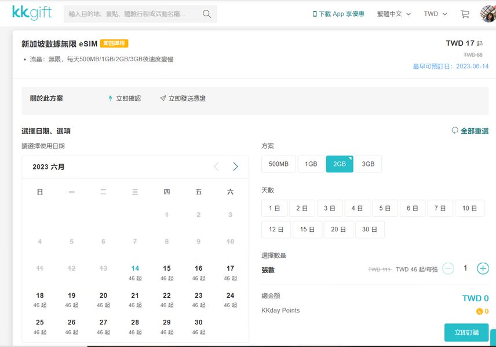Open the user profile avatar

coord(488,14)
